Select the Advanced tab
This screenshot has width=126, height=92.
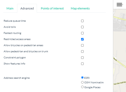coord(27,8)
